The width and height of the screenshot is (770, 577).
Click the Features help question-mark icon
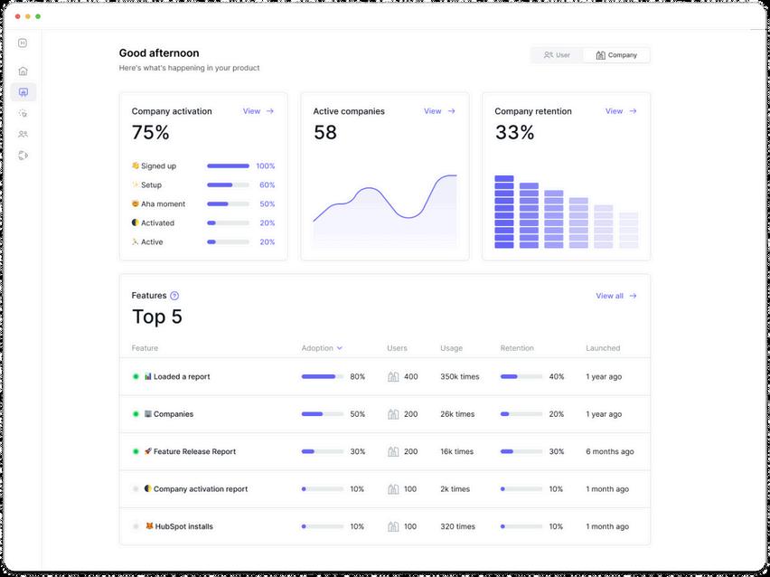pos(174,296)
